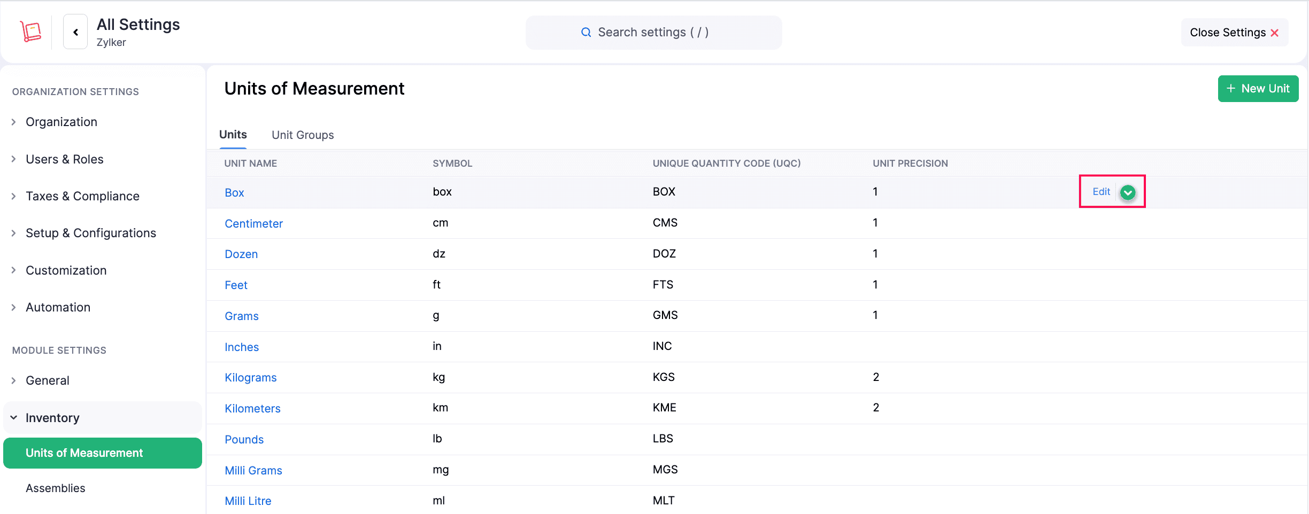This screenshot has width=1309, height=514.
Task: Click the New Unit button
Action: pos(1257,88)
